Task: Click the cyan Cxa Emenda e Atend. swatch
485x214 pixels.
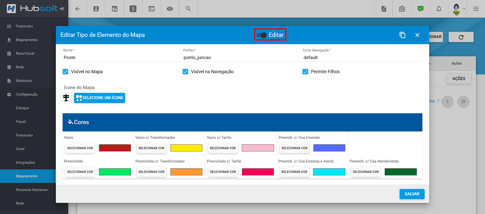Action: pyautogui.click(x=329, y=172)
